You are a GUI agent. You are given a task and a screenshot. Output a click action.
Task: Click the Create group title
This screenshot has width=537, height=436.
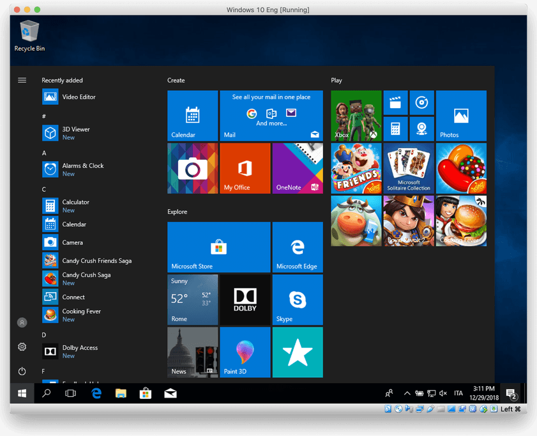pos(176,80)
